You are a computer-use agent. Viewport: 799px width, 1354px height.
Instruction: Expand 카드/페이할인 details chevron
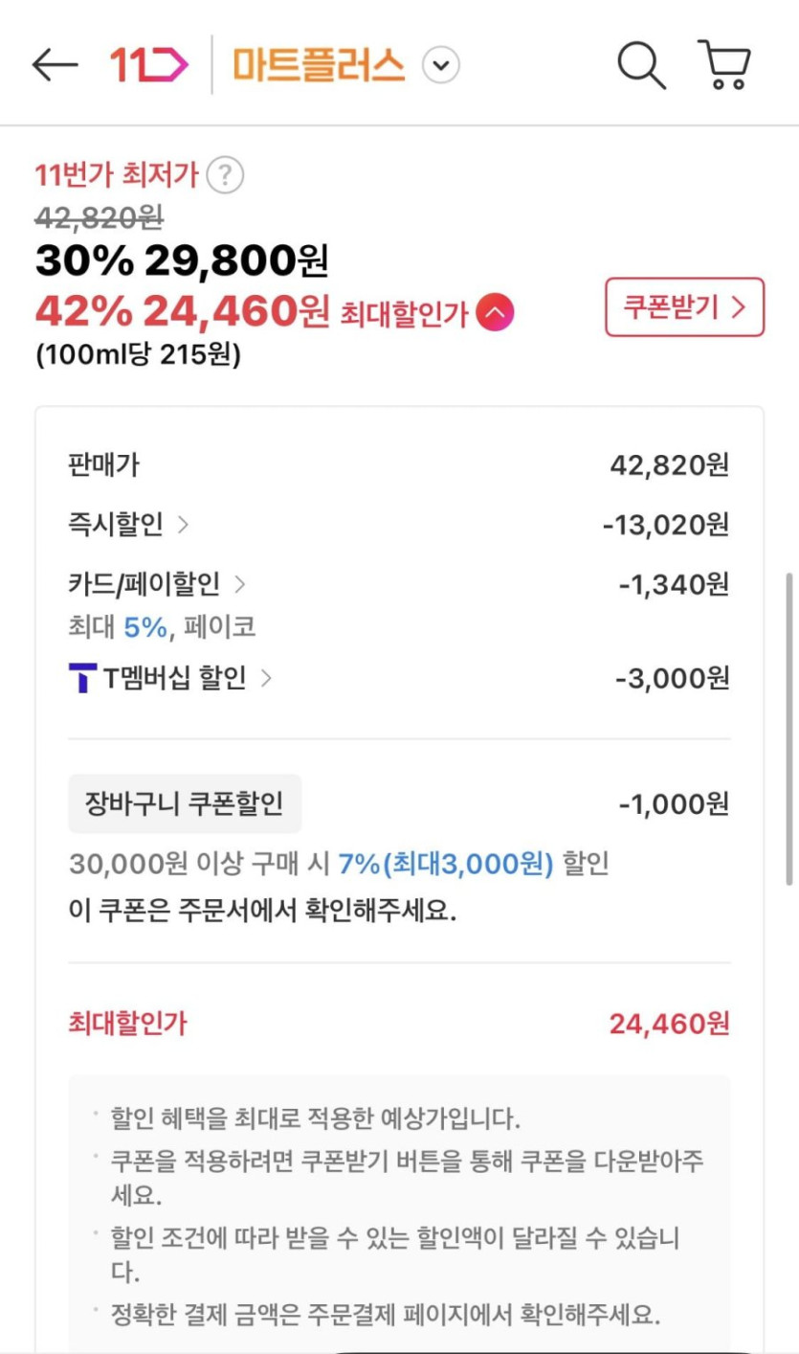239,584
